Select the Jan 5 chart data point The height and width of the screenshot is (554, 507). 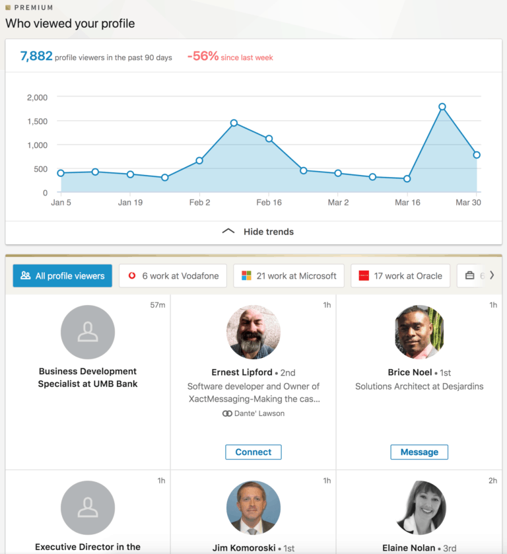tap(61, 173)
